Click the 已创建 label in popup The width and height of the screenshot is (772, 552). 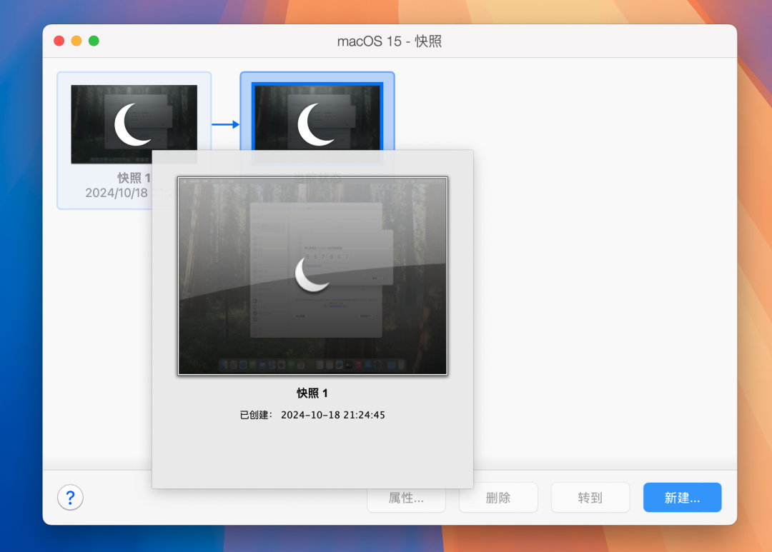click(256, 415)
